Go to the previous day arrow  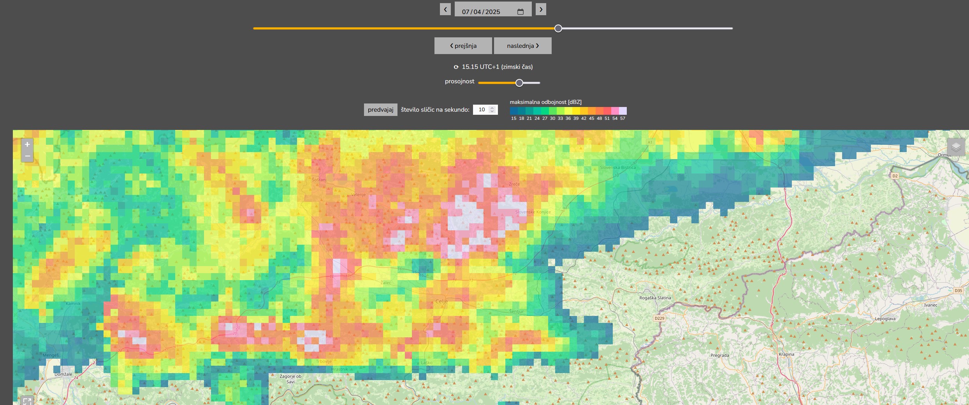[445, 9]
